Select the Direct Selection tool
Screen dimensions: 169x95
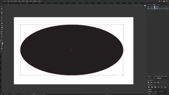click(x=2, y=9)
